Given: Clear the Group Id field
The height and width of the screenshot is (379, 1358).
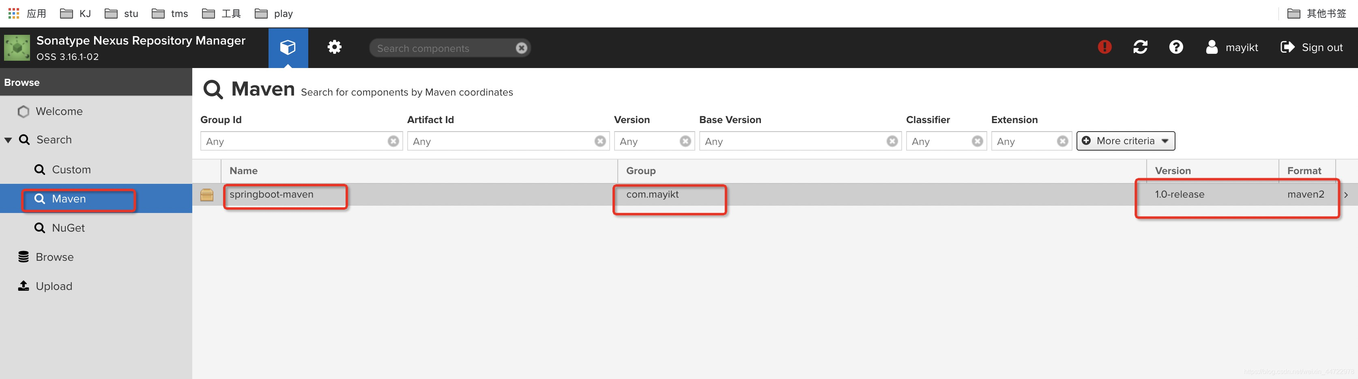Looking at the screenshot, I should click(x=393, y=141).
